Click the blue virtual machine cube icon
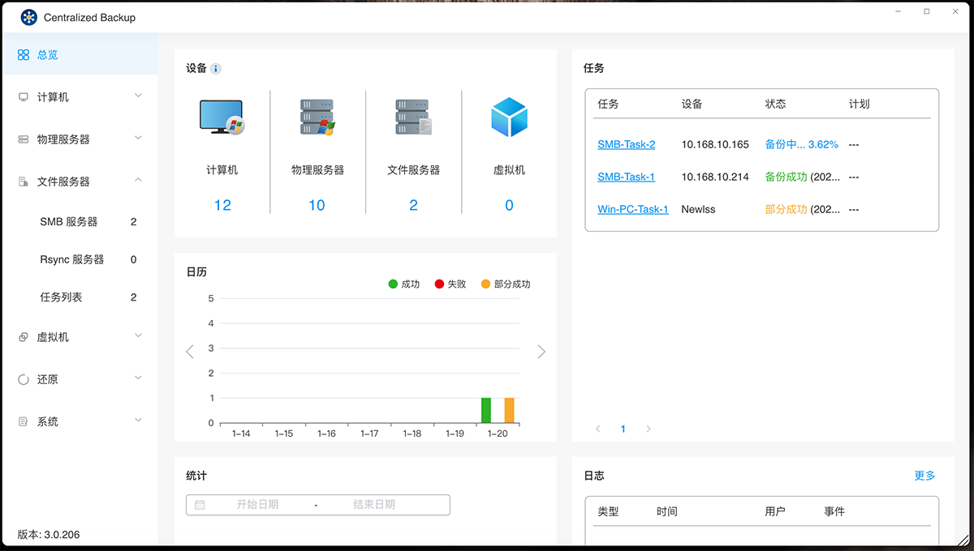Viewport: 974px width, 551px height. point(509,118)
